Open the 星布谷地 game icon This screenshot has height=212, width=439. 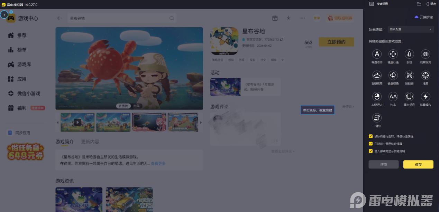point(224,41)
